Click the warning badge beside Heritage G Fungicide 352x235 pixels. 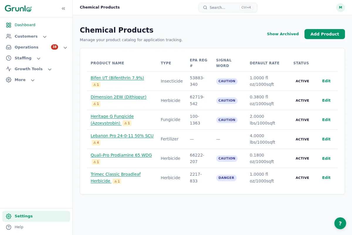point(127,123)
